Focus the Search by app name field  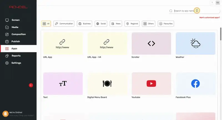[x=194, y=11]
